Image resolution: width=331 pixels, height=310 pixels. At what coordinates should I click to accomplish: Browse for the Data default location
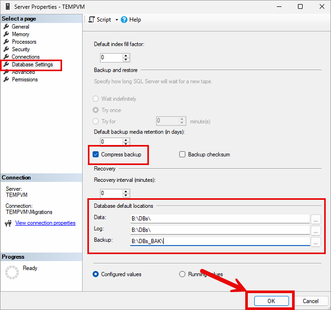[315, 219]
